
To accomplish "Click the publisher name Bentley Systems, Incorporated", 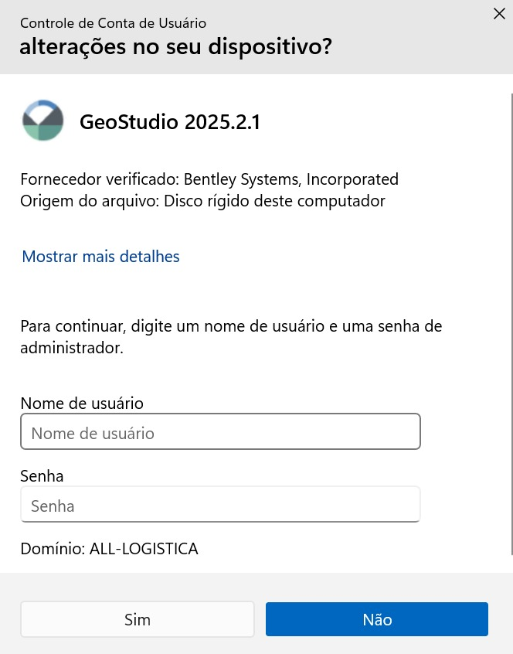I will click(x=291, y=179).
